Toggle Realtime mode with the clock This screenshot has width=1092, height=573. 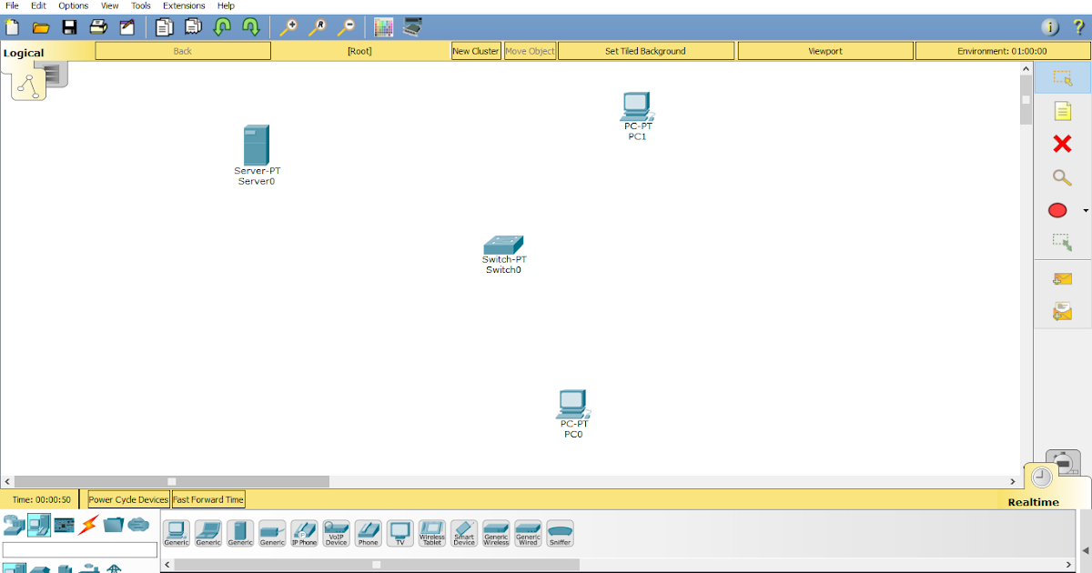(x=1040, y=475)
